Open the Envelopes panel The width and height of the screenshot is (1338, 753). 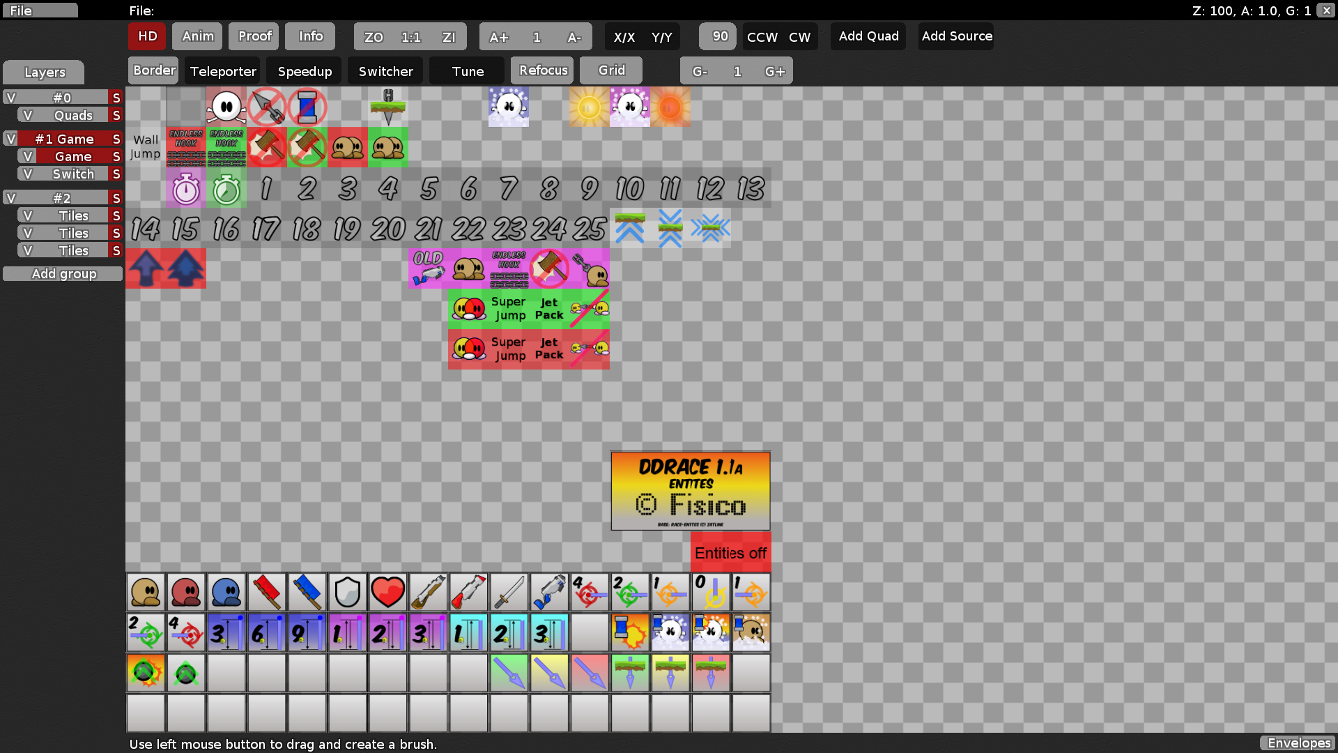(x=1298, y=743)
